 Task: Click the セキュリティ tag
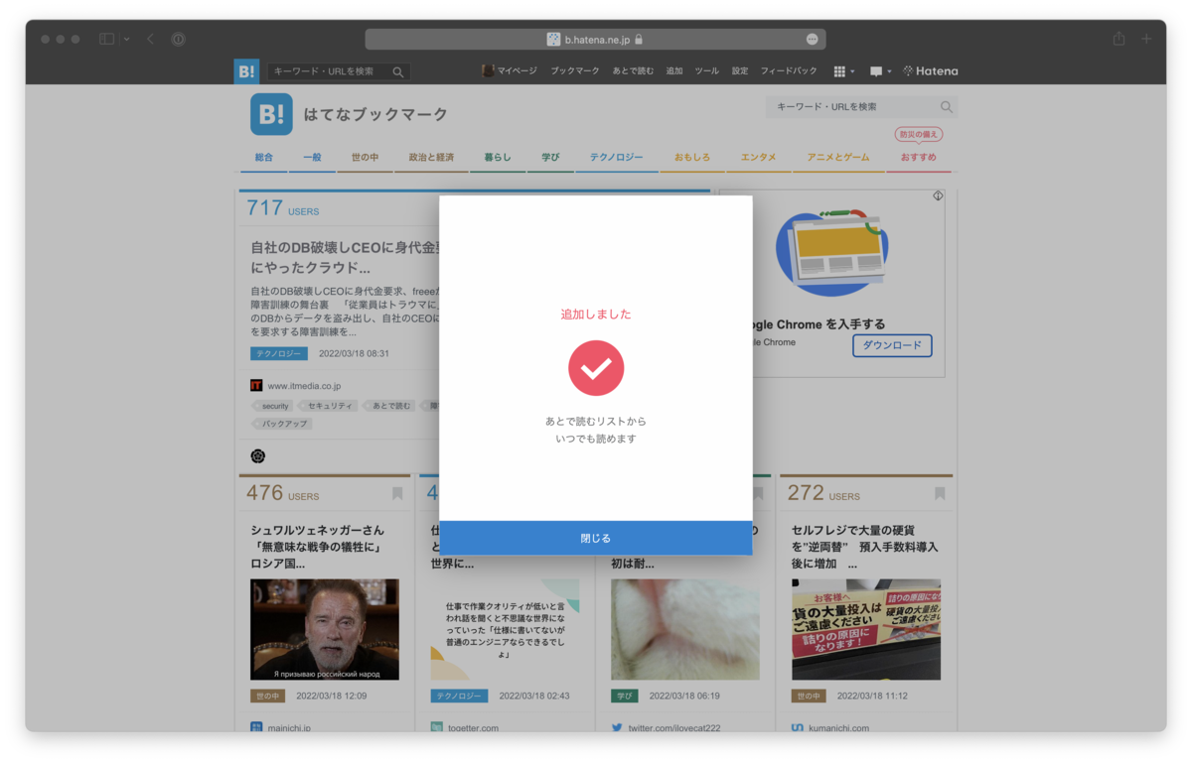(x=329, y=406)
